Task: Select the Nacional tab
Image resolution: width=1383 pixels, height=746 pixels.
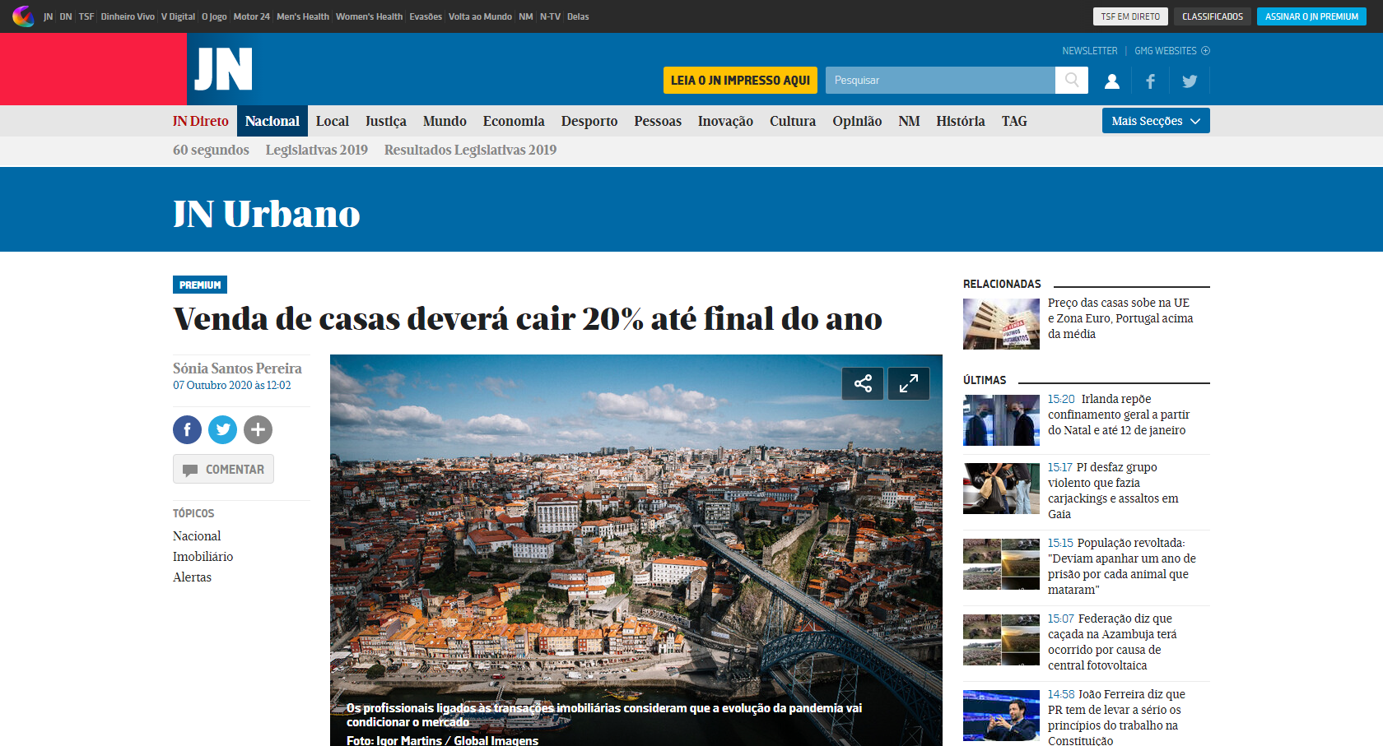Action: pos(272,121)
